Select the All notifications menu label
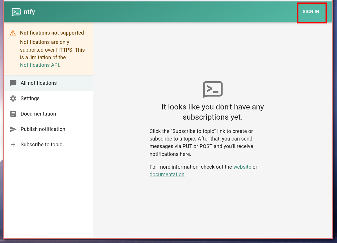The height and width of the screenshot is (243, 337). coord(39,83)
